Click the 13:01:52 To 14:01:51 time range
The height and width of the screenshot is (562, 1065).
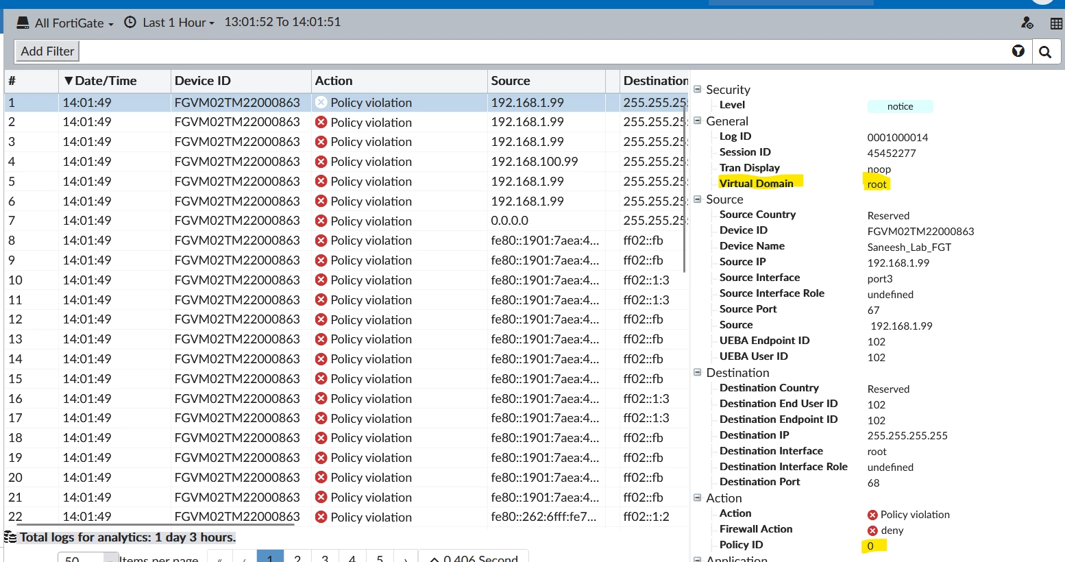(x=282, y=22)
